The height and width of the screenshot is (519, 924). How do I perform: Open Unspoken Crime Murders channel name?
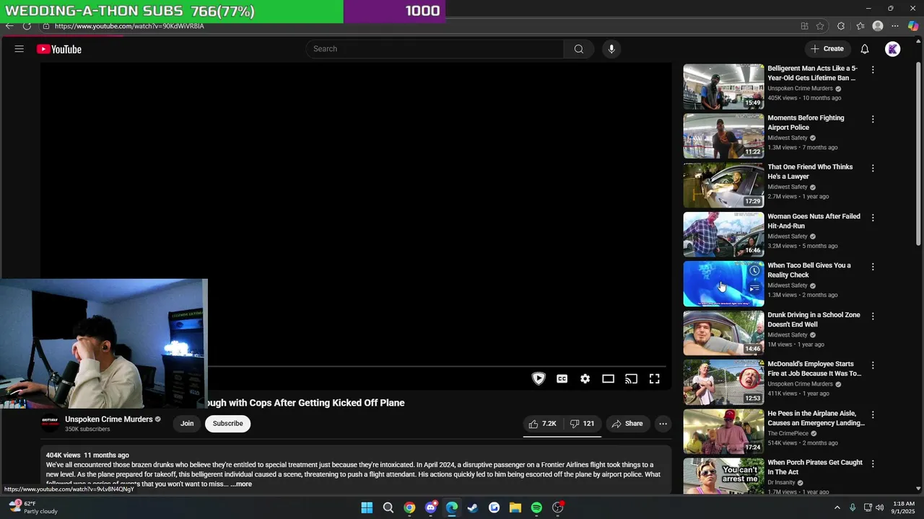coord(109,420)
